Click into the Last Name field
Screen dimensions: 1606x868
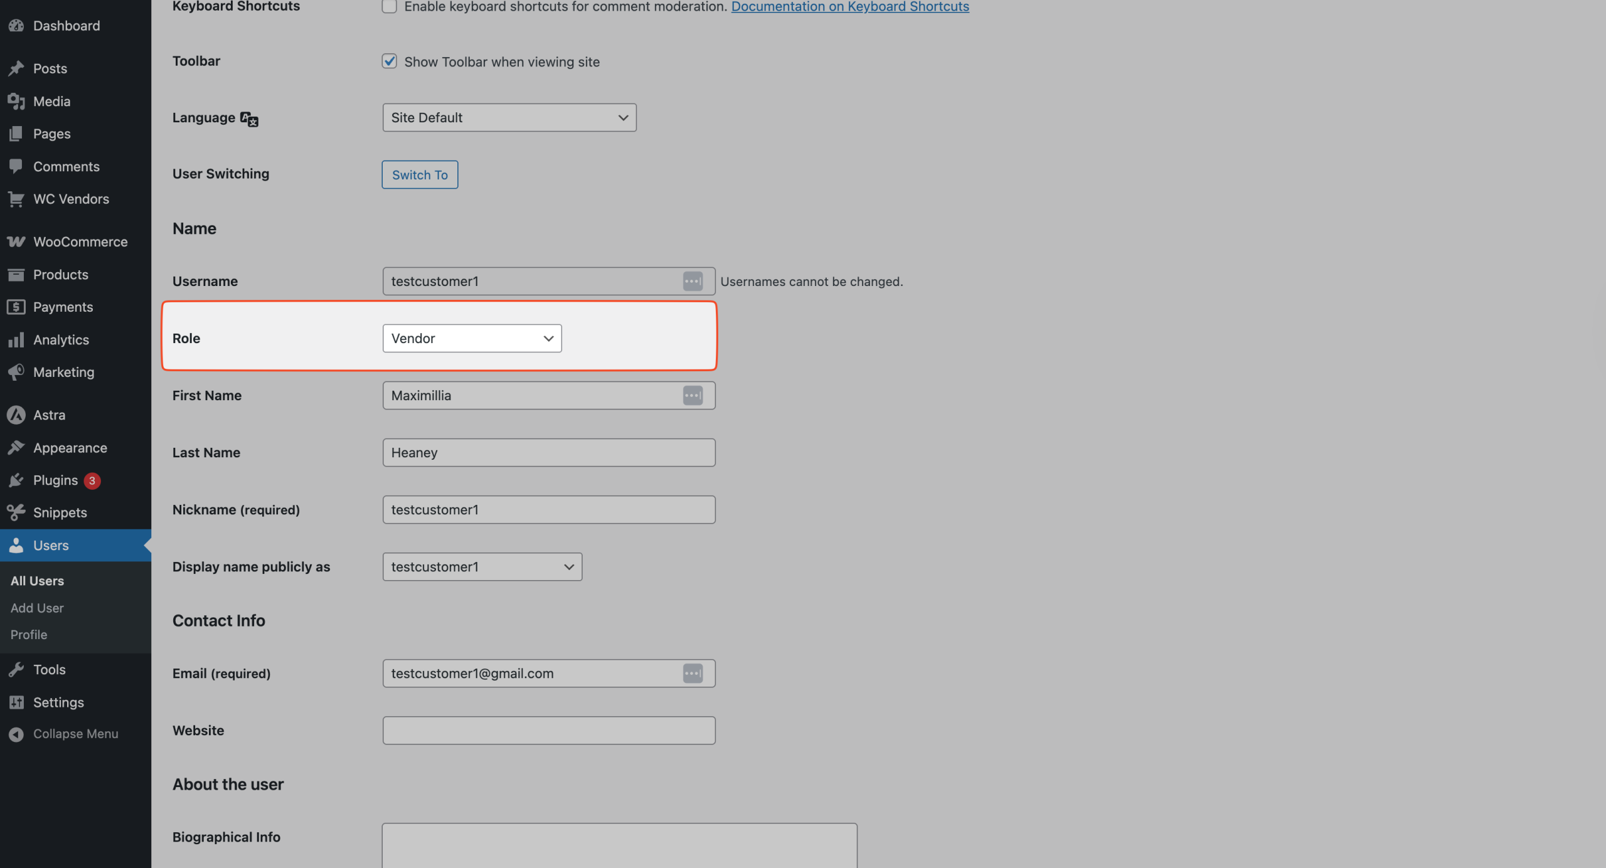549,452
